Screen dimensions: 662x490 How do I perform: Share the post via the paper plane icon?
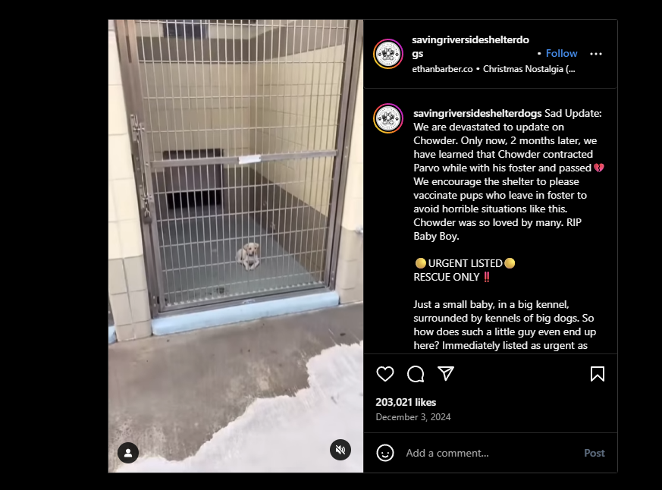(446, 373)
